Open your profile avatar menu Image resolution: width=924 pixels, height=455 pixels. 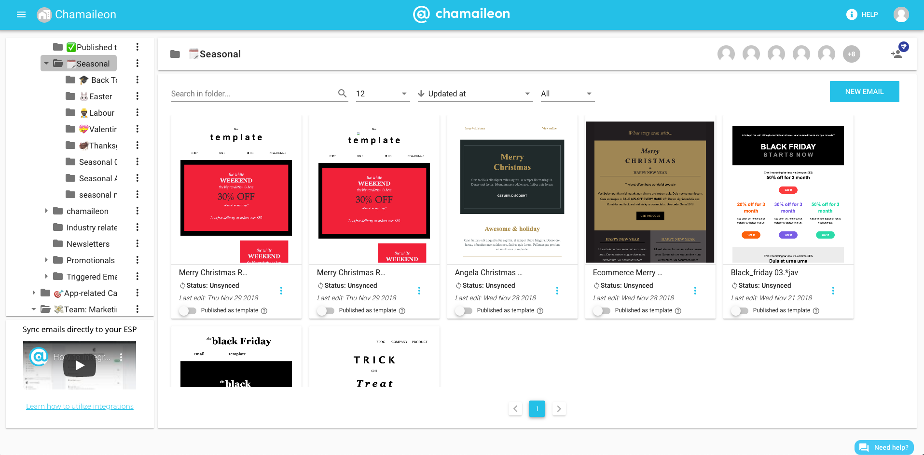901,14
